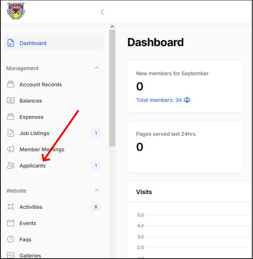Collapse the sidebar with the left chevron
Viewport: 253px width, 259px height.
pyautogui.click(x=102, y=12)
